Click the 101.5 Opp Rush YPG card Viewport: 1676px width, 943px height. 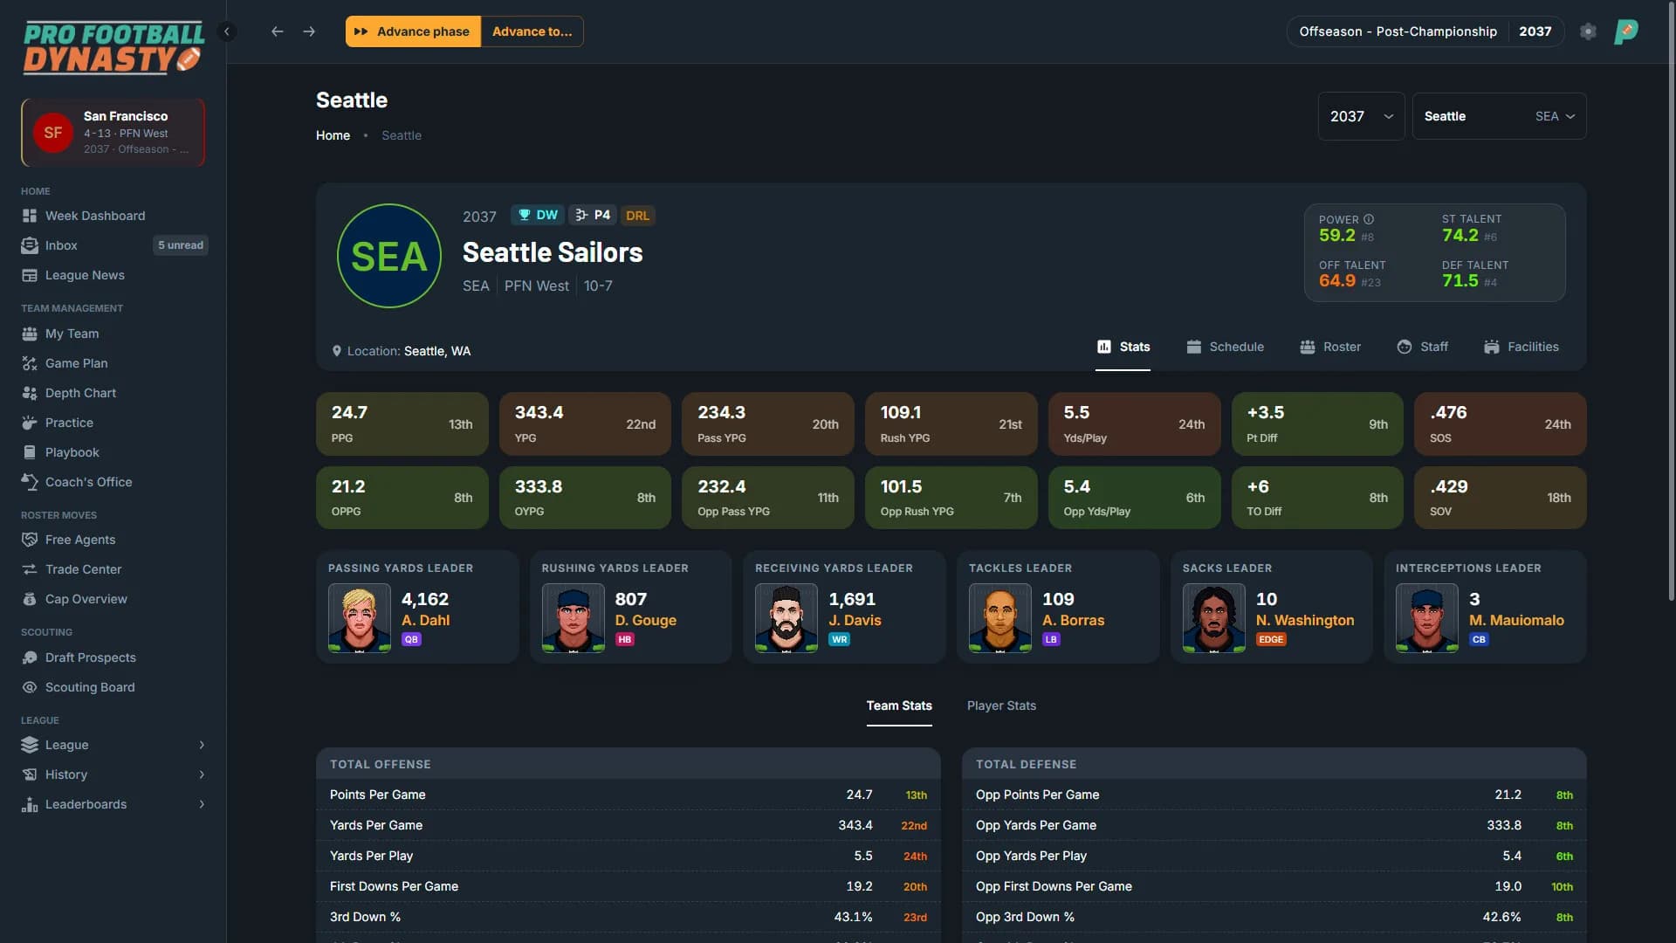point(951,498)
